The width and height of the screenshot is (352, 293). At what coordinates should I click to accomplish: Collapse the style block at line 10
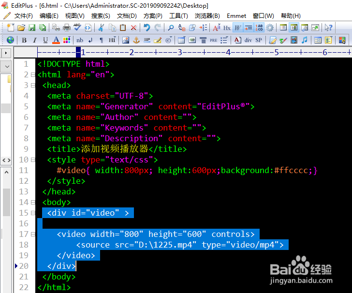coord(33,160)
